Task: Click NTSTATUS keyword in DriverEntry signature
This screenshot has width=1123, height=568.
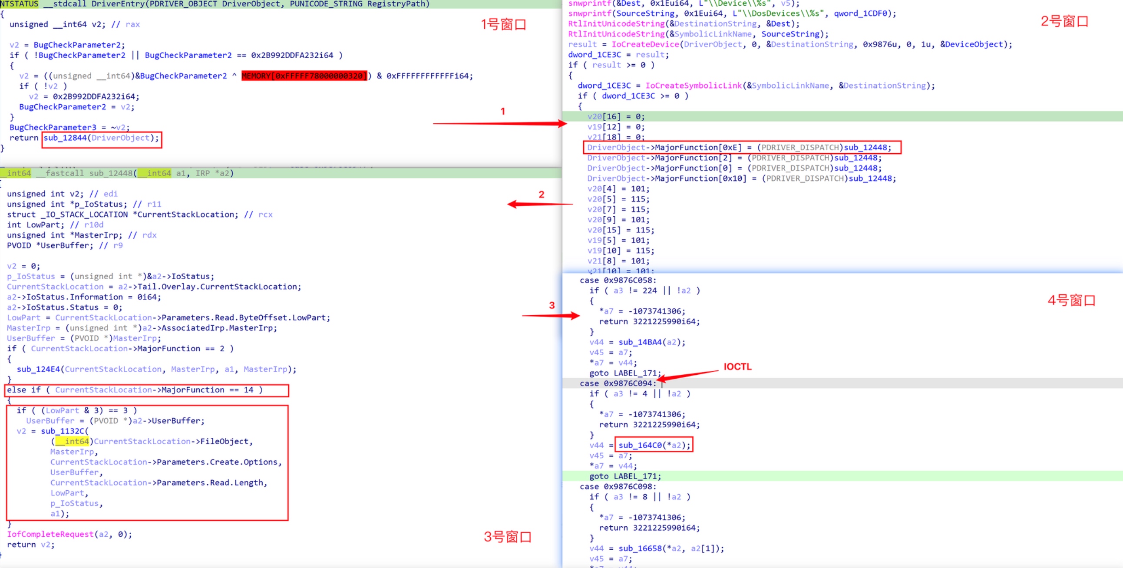Action: pos(19,4)
